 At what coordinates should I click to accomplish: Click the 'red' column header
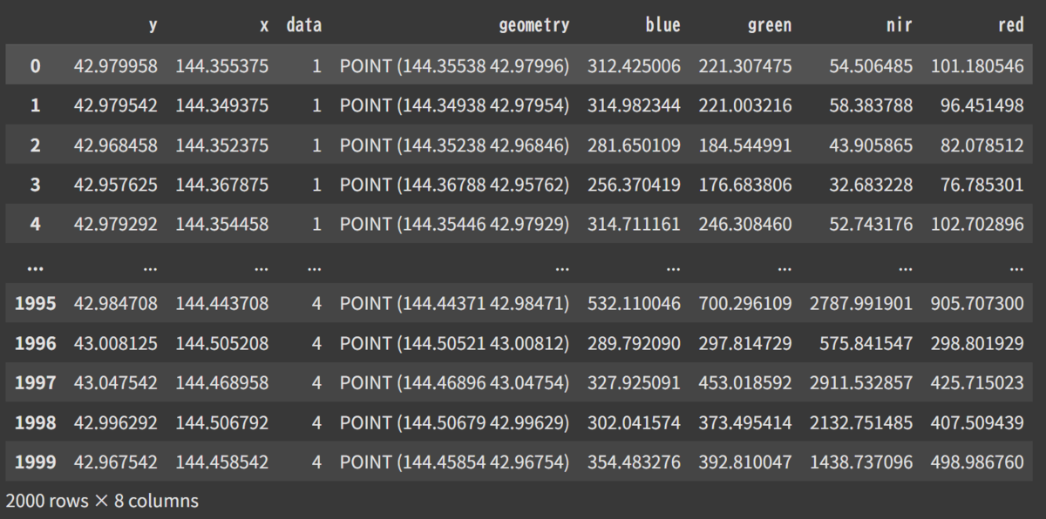coord(1011,25)
